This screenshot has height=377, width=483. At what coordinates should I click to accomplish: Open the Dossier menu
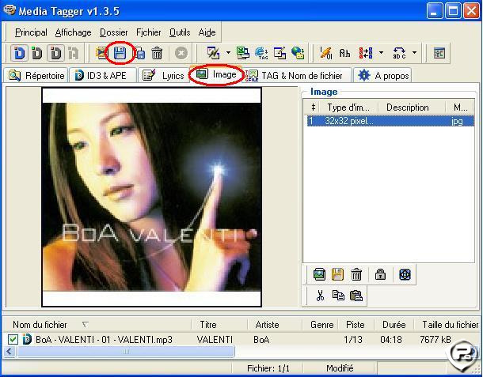pyautogui.click(x=114, y=32)
